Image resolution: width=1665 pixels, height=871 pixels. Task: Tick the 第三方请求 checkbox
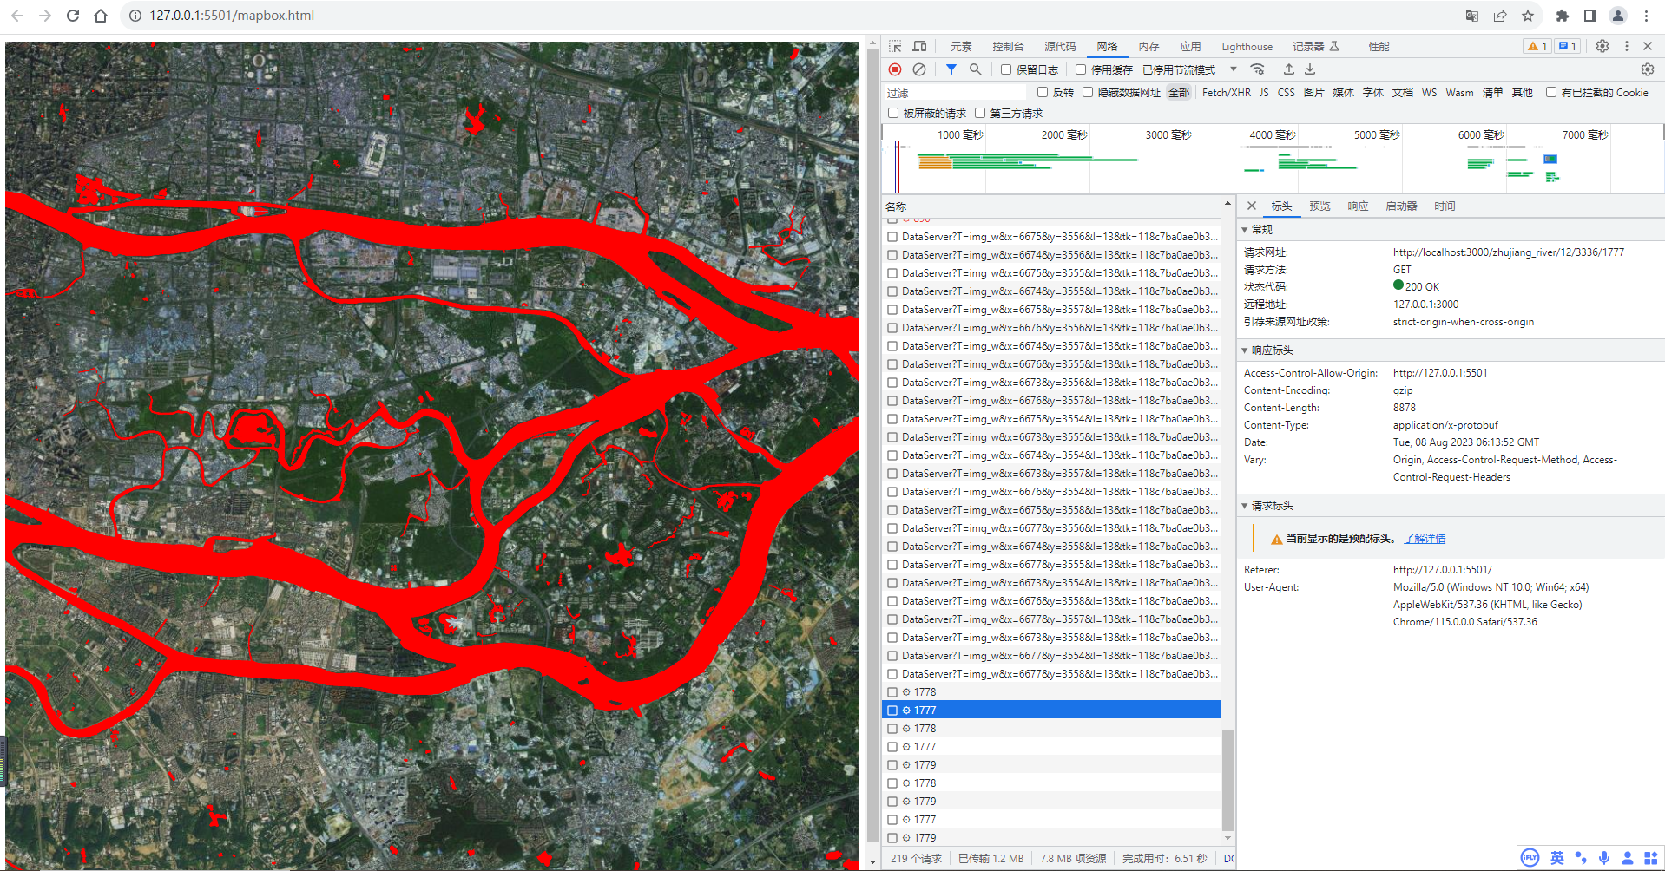click(x=980, y=113)
